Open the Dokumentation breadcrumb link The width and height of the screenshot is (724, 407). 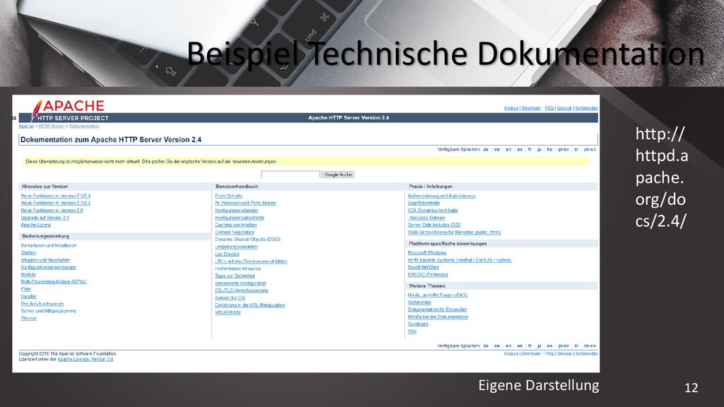pos(84,126)
